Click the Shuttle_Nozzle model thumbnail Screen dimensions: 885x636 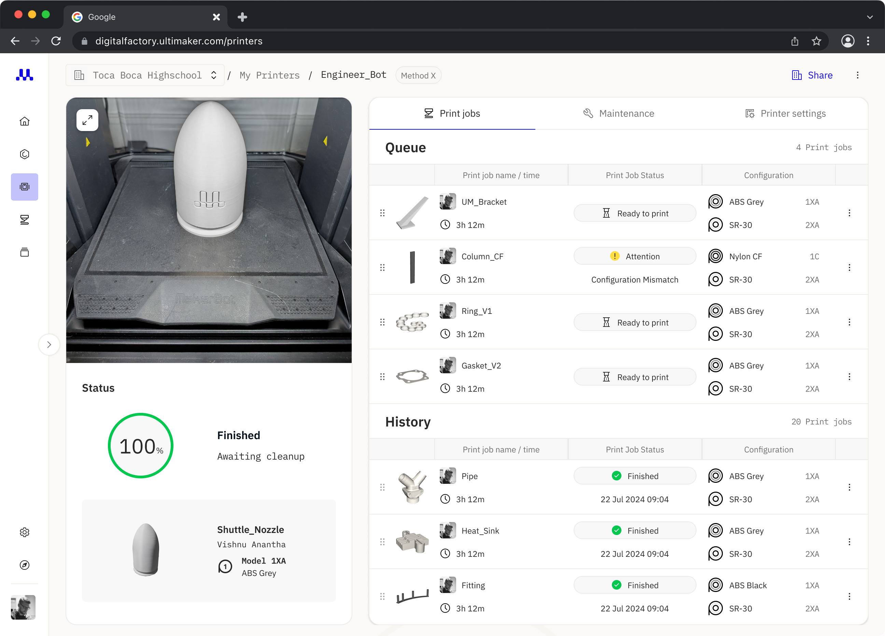146,550
